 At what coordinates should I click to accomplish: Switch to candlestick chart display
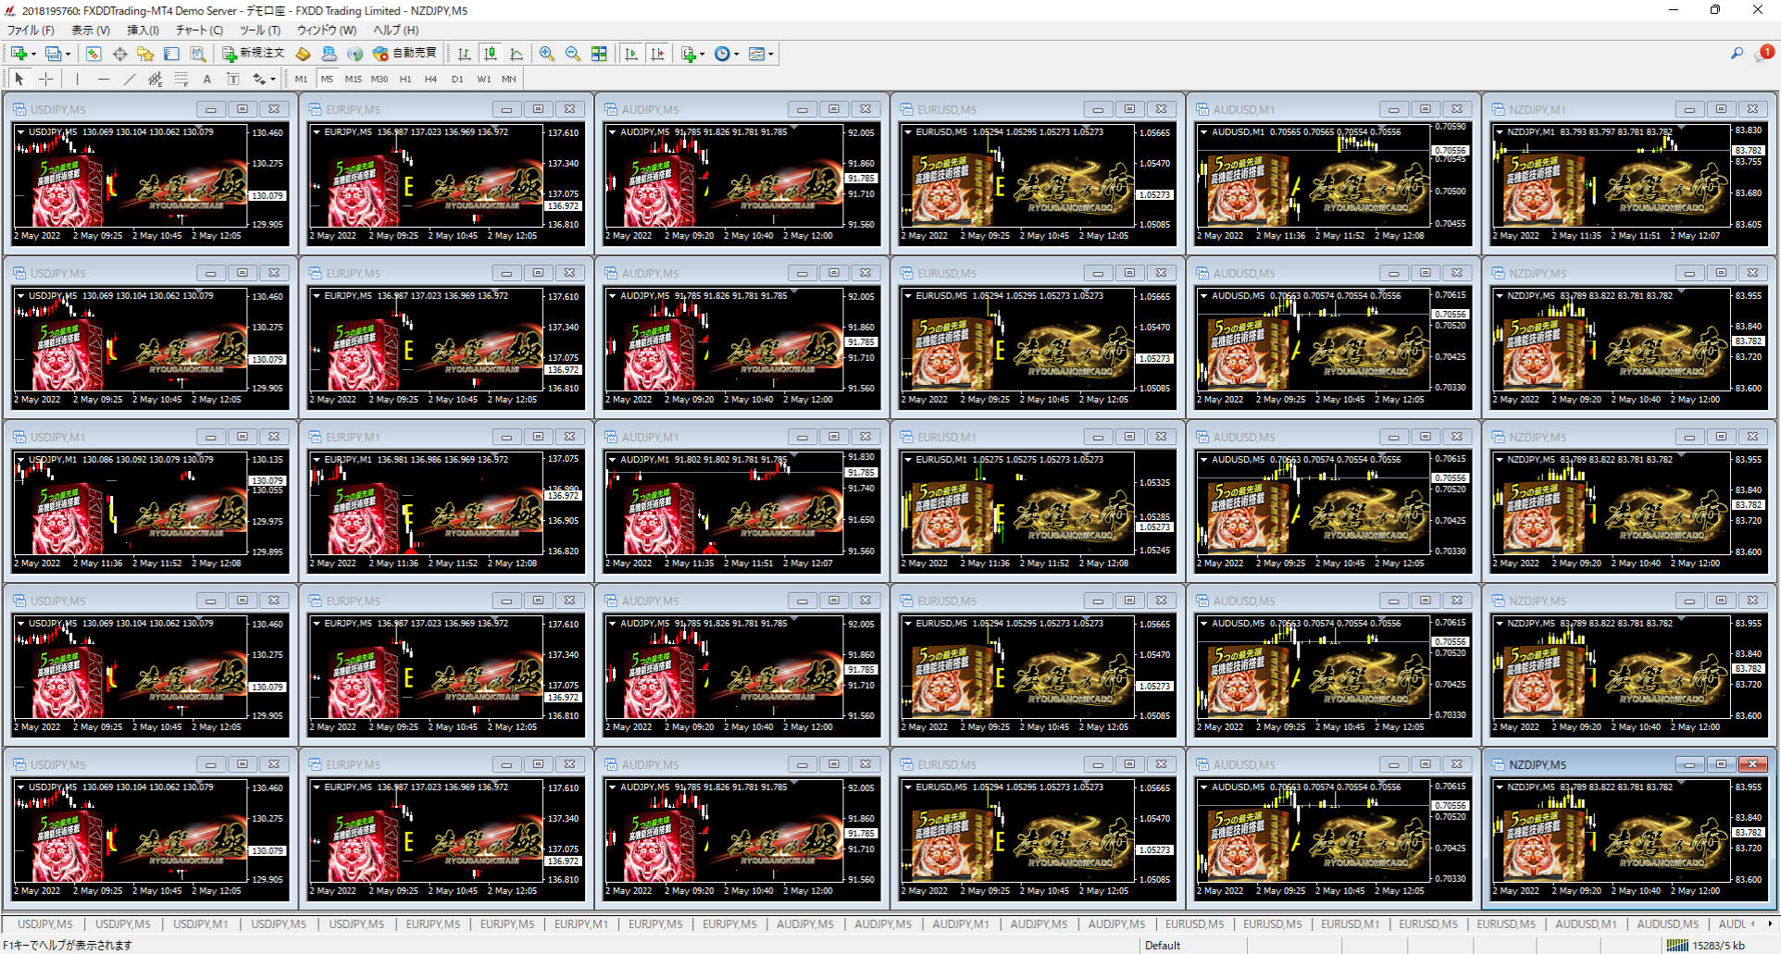point(491,54)
